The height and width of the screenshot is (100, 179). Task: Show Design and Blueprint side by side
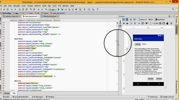(x=130, y=19)
